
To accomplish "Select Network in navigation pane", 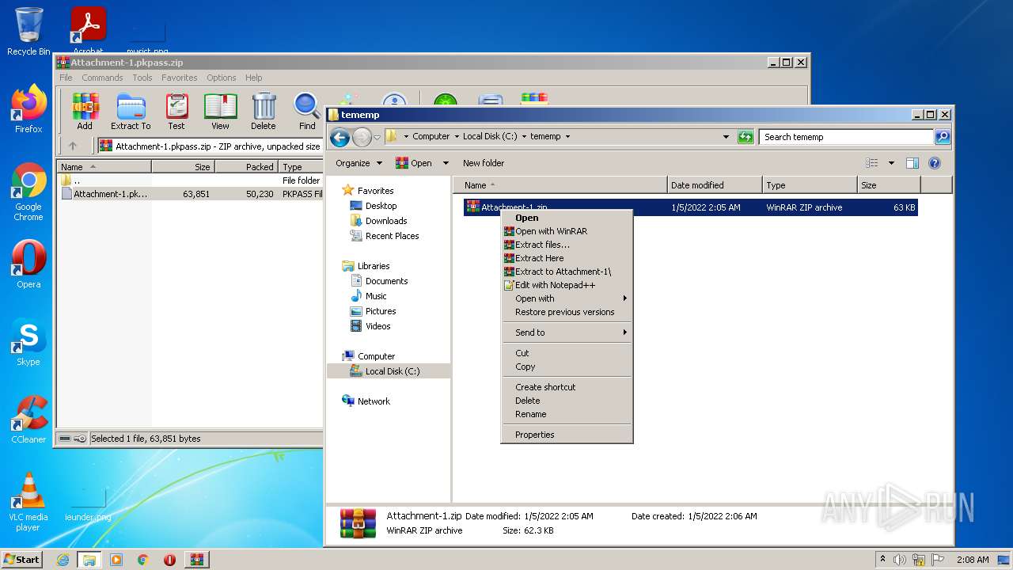I will [374, 401].
